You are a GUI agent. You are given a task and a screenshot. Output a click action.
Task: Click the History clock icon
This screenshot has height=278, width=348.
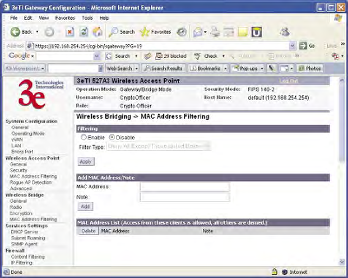click(x=182, y=32)
